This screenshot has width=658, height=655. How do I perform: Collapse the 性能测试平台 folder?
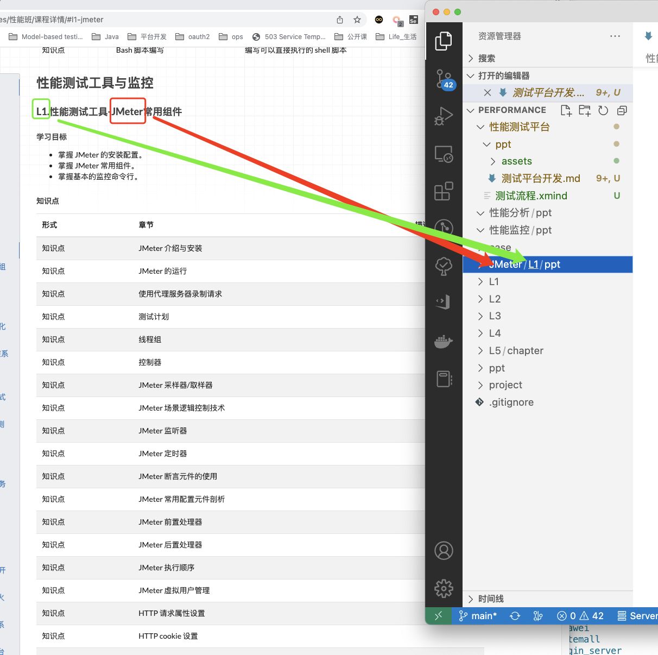point(518,127)
